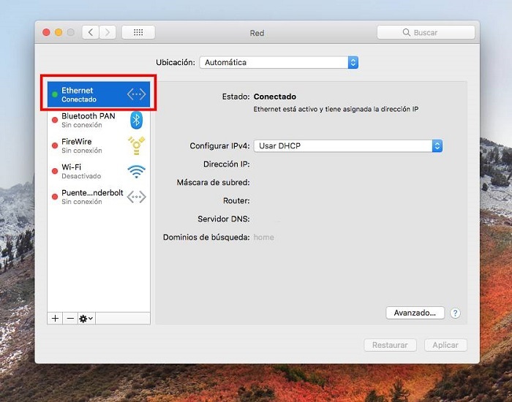Show all preferences grid button
512x402 pixels.
[x=138, y=32]
